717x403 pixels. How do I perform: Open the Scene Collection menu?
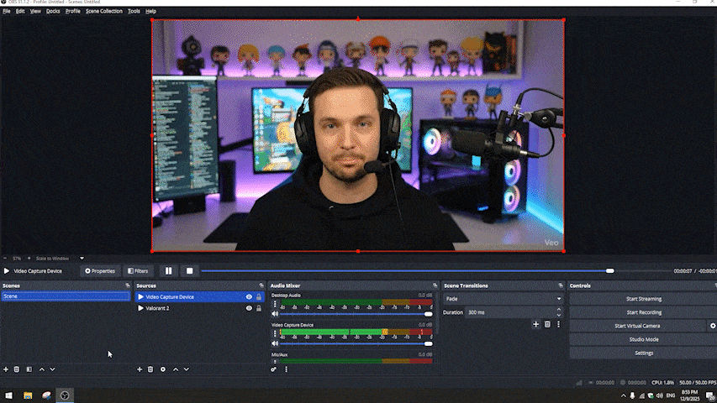[x=103, y=11]
